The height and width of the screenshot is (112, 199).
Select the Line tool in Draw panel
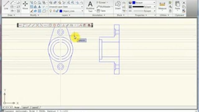(6, 5)
